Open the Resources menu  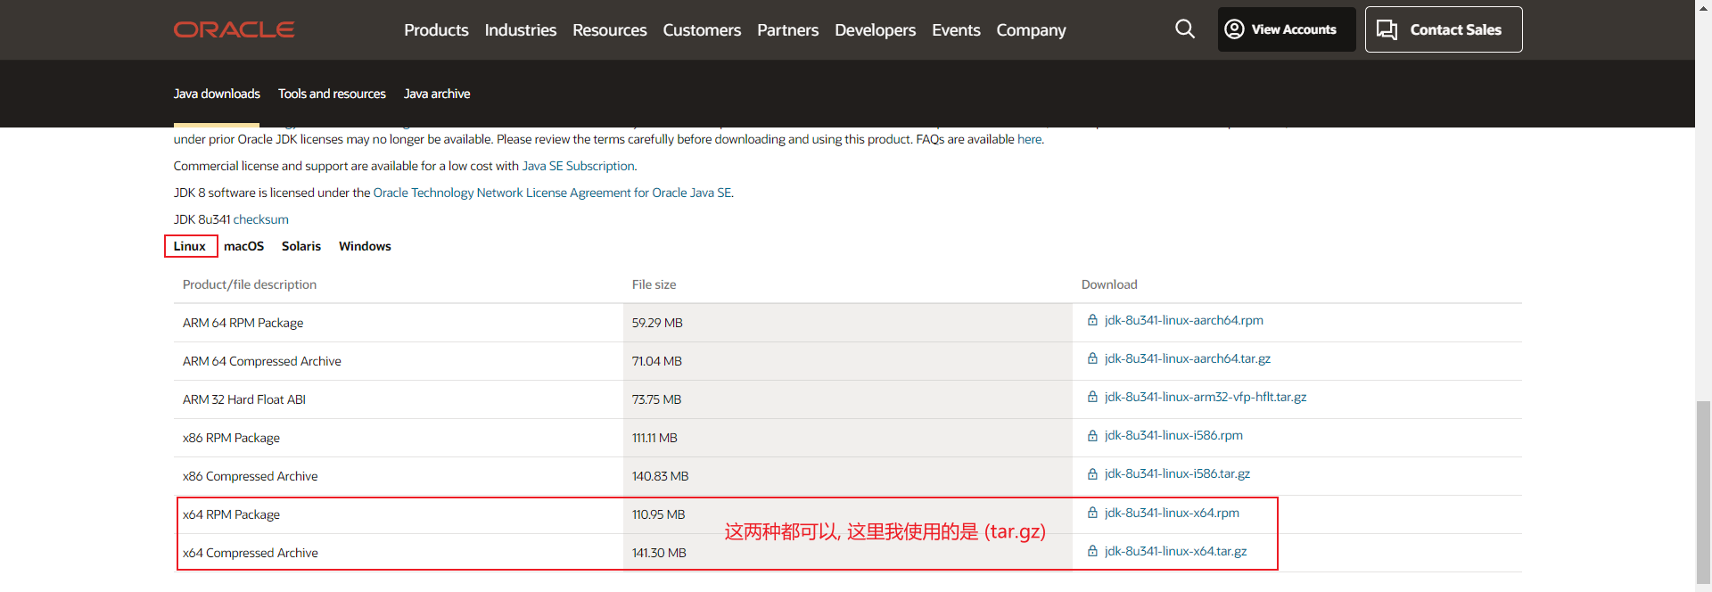[610, 30]
